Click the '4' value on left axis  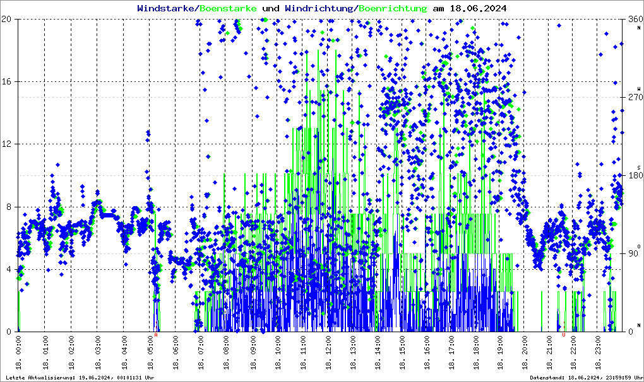tap(9, 269)
